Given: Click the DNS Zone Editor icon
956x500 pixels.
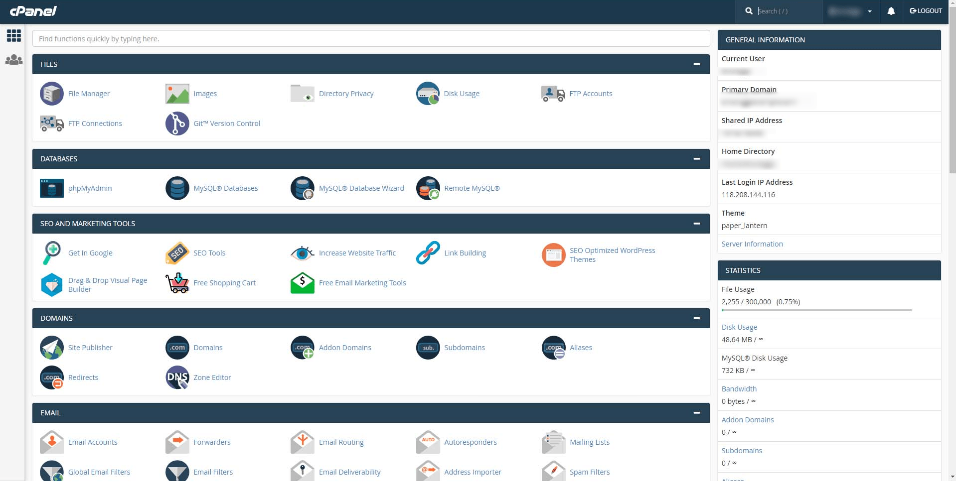Looking at the screenshot, I should point(177,377).
